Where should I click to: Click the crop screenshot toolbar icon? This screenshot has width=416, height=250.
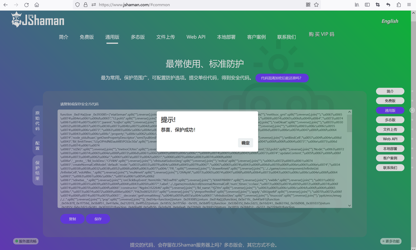point(378,5)
